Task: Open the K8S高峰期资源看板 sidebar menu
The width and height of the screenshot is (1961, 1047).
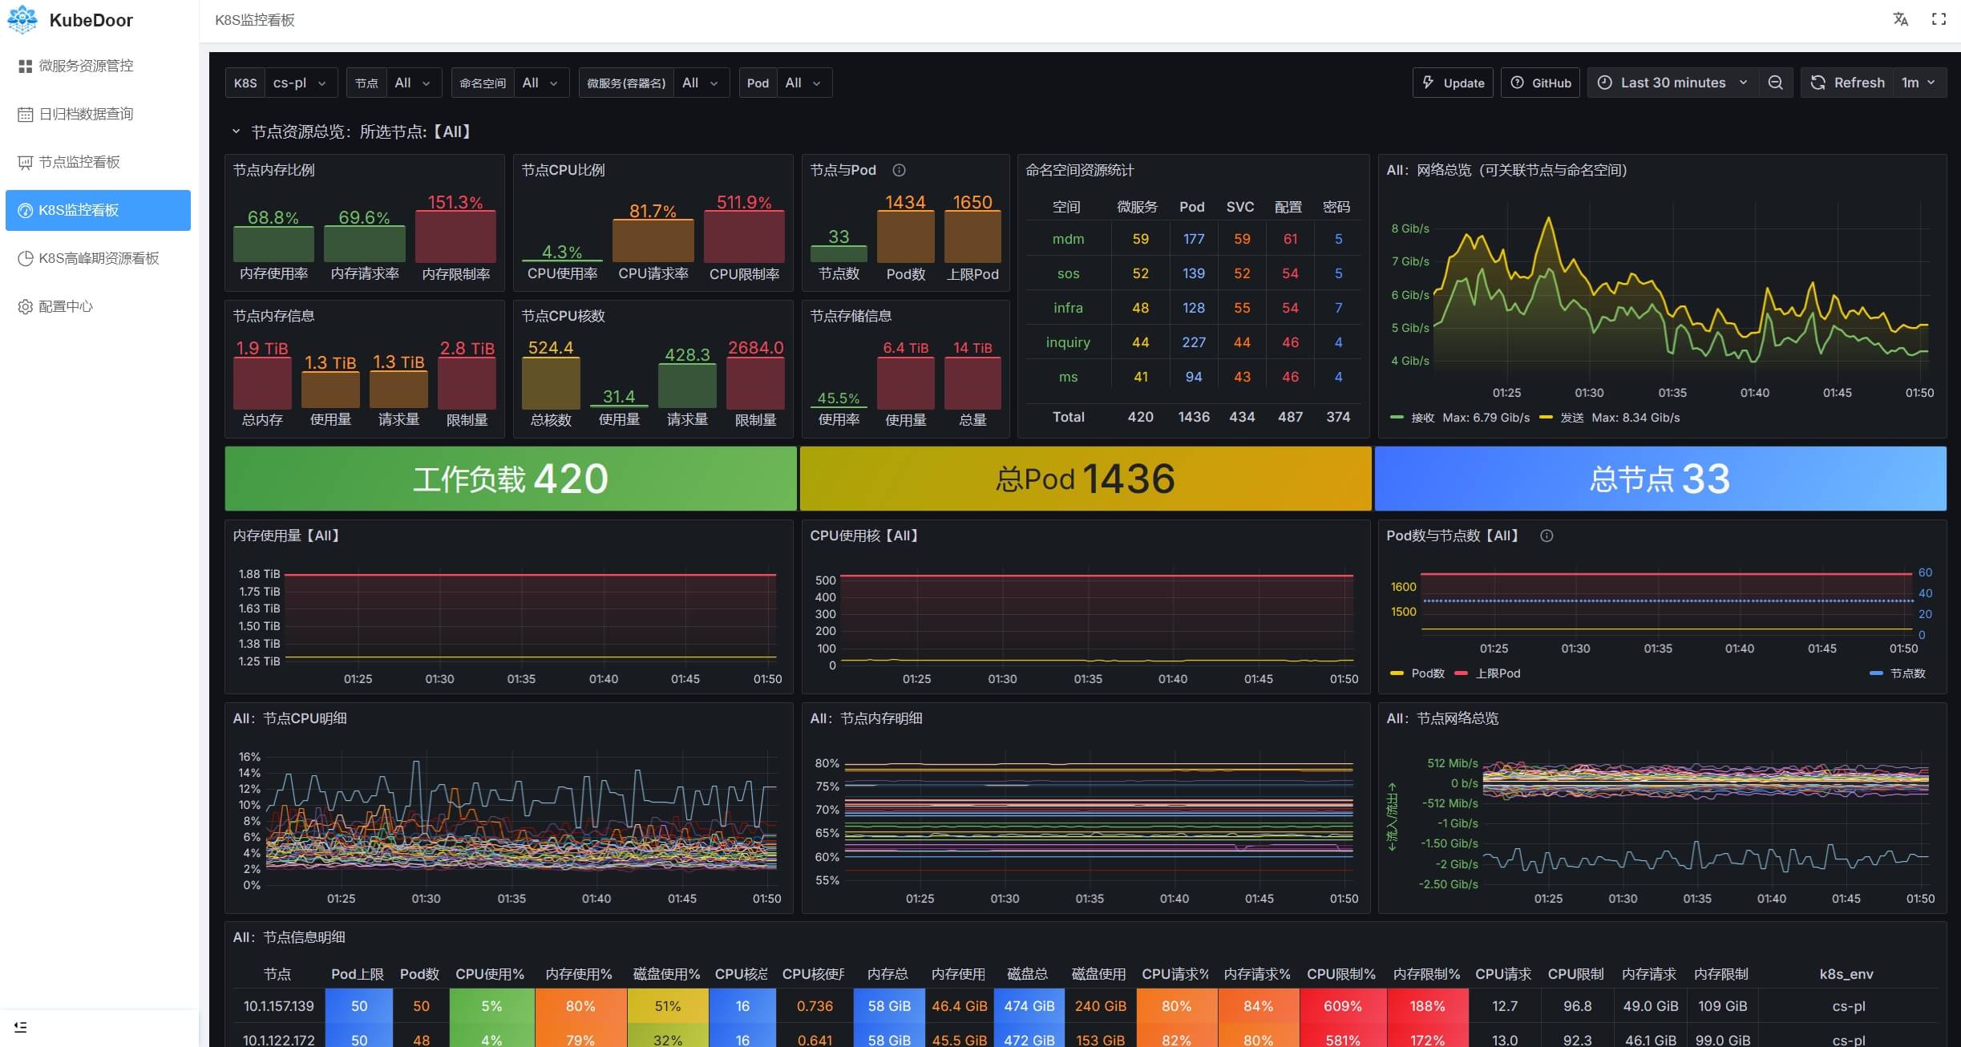Action: coord(98,258)
